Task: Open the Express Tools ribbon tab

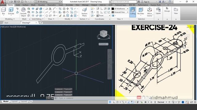Action: (155, 5)
